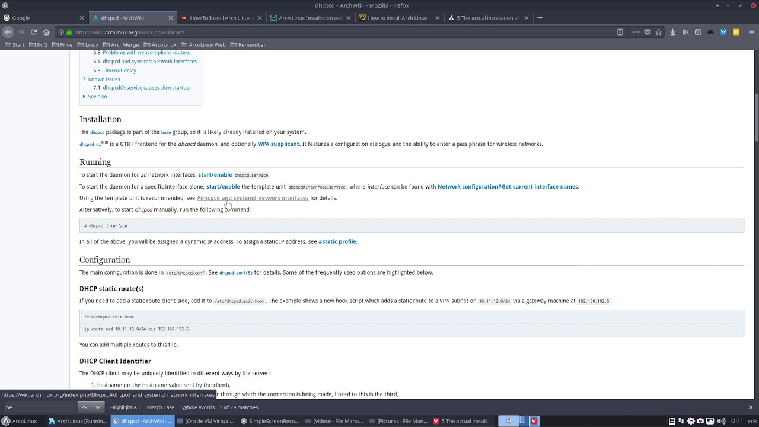
Task: Open the #Static profile link
Action: pos(337,241)
